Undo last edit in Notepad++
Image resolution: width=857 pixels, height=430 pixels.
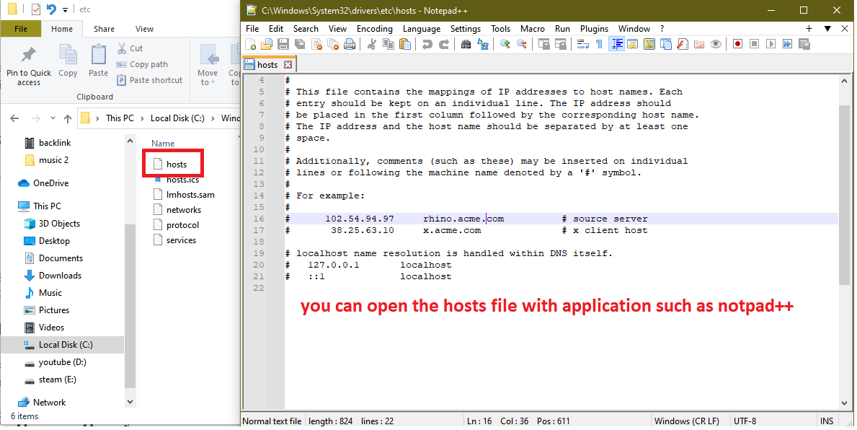427,44
